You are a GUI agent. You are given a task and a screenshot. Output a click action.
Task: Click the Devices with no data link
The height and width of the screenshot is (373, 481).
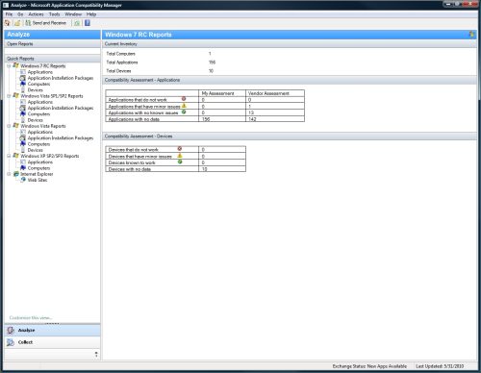click(130, 169)
